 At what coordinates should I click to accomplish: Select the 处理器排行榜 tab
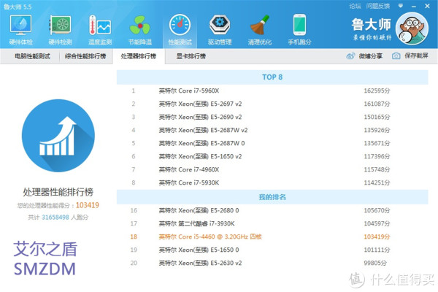click(x=139, y=56)
